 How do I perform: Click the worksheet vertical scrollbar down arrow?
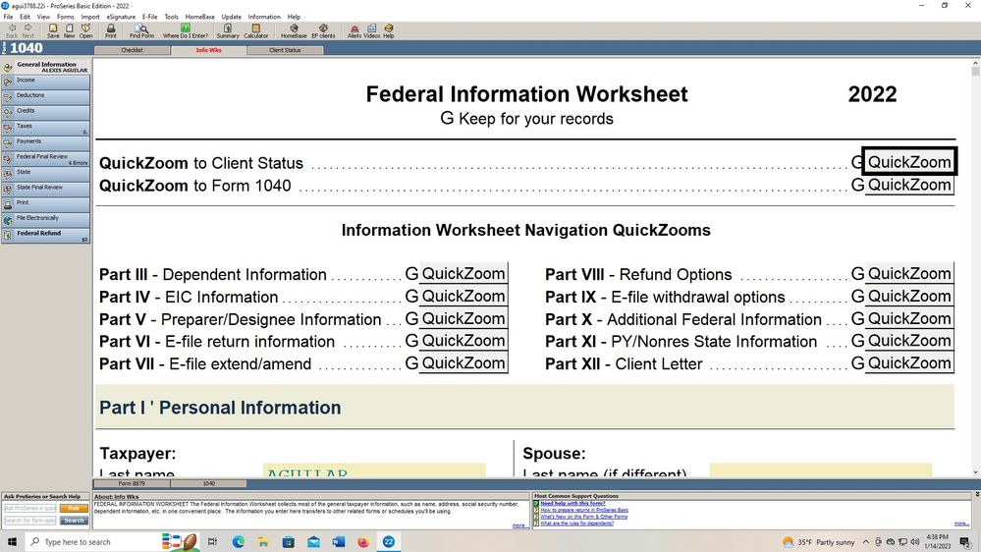point(974,469)
